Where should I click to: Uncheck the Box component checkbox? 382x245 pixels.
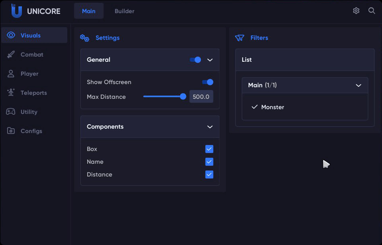pyautogui.click(x=209, y=149)
